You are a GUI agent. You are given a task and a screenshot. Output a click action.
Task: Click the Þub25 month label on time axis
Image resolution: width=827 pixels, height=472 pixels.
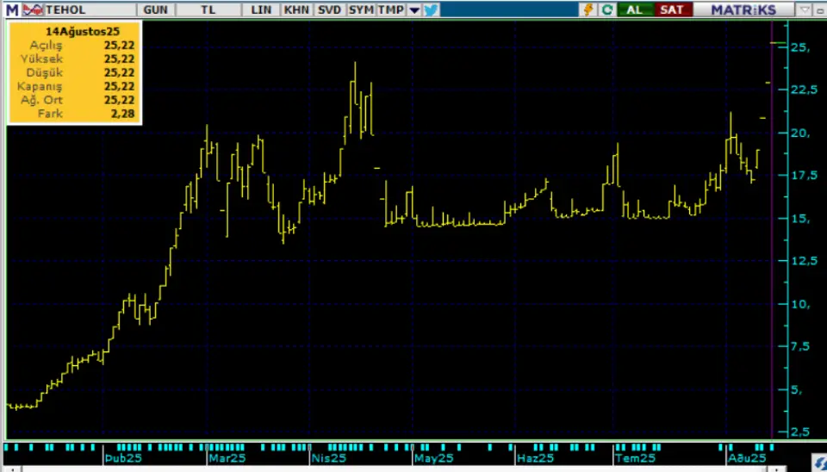tap(123, 457)
